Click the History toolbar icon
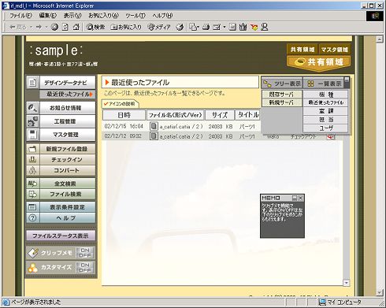The image size is (386, 308). [180, 27]
